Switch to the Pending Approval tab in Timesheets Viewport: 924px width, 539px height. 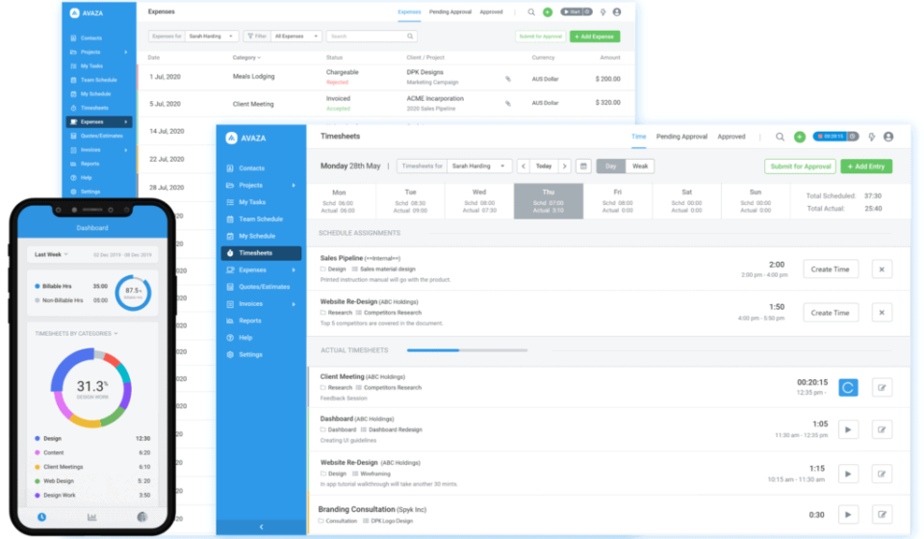681,137
